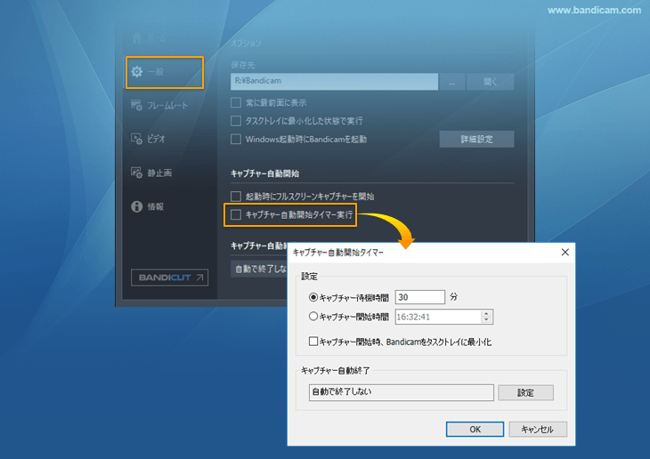Select the 一般 (General) sidebar tab
650x459 pixels.
165,72
